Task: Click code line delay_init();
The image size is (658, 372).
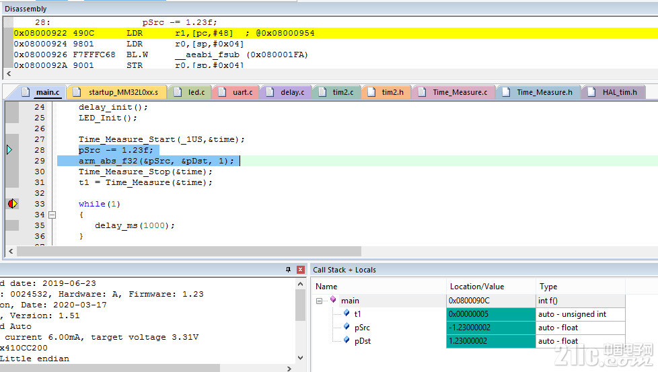Action: pyautogui.click(x=113, y=107)
